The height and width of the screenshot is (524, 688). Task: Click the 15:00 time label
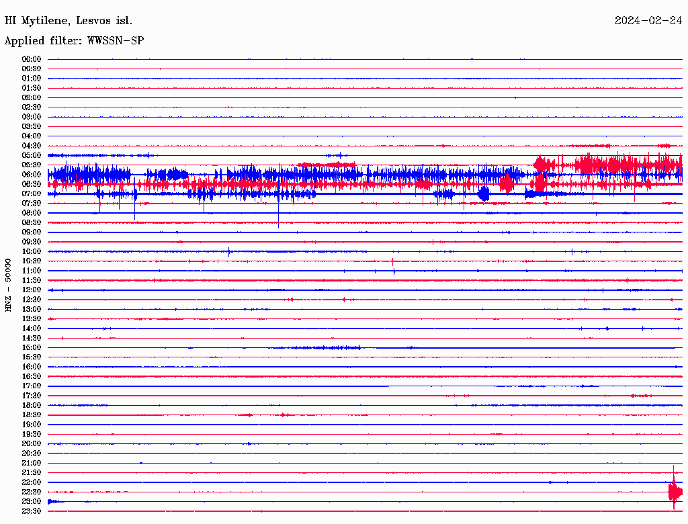[x=32, y=347]
